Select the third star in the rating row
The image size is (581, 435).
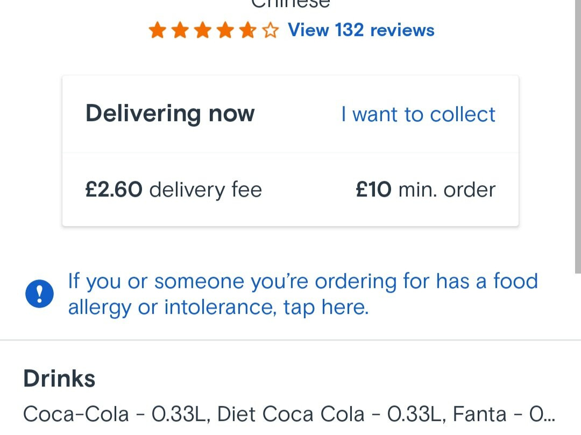coord(202,30)
